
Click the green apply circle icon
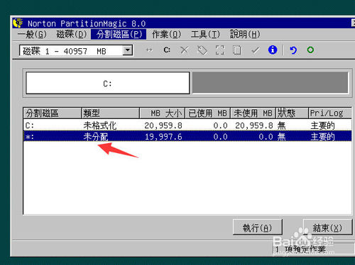(x=310, y=50)
